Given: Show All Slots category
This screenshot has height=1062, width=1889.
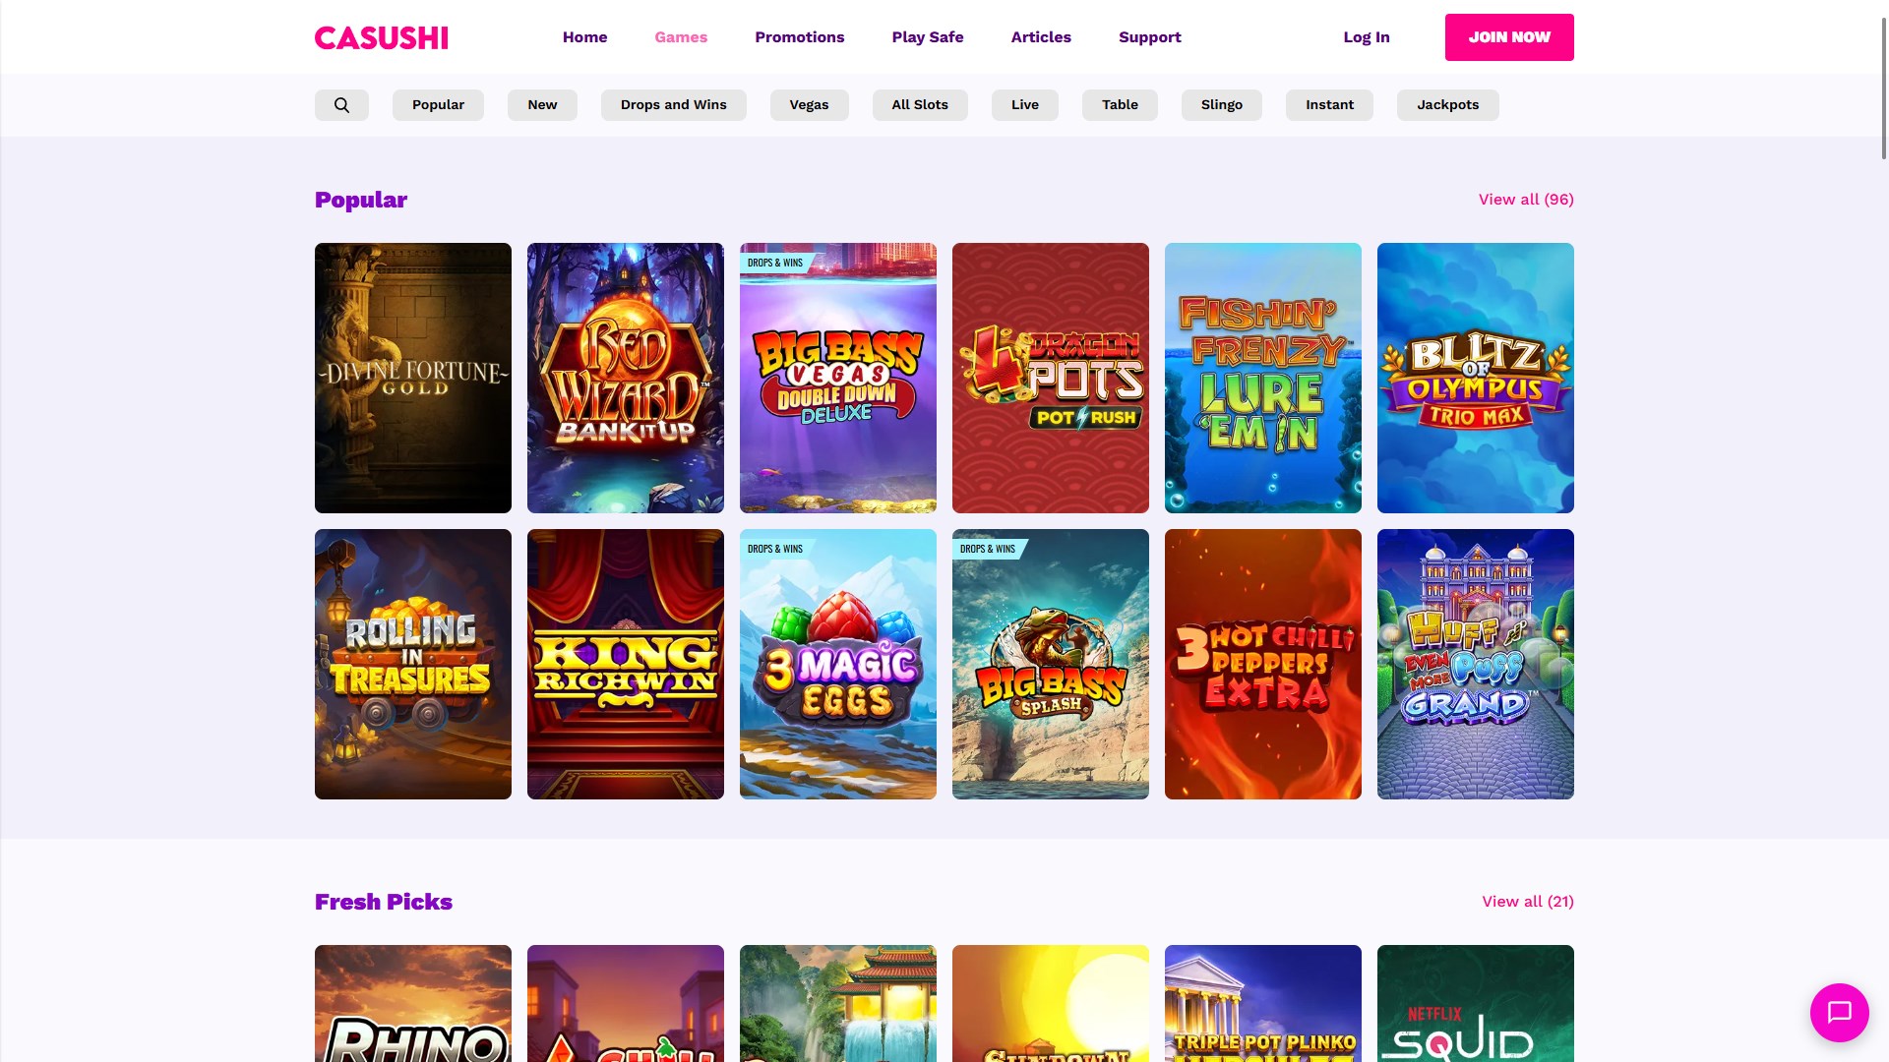Looking at the screenshot, I should pyautogui.click(x=920, y=105).
